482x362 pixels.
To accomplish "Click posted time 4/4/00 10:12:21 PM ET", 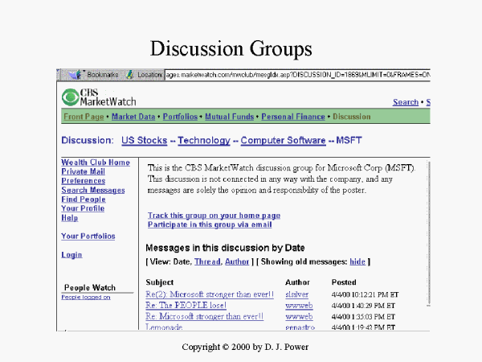I will pyautogui.click(x=365, y=294).
